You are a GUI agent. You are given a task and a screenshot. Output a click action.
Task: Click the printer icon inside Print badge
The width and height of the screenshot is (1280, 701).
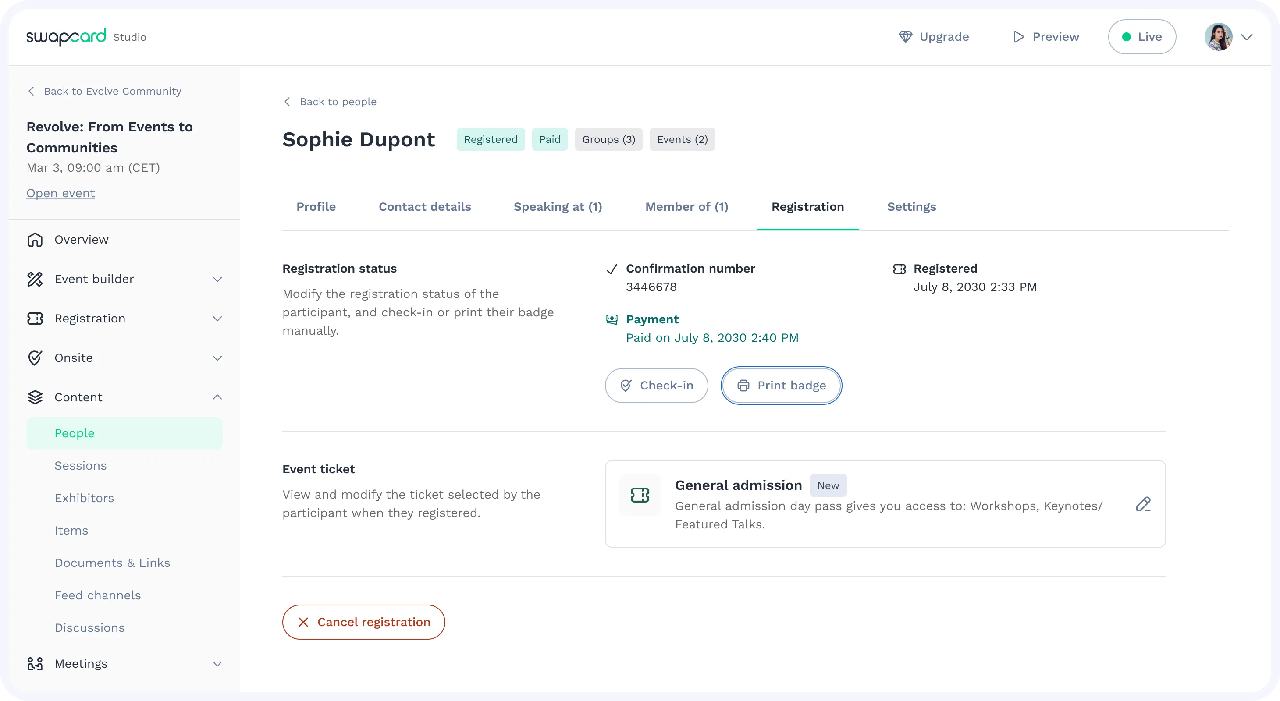point(743,385)
